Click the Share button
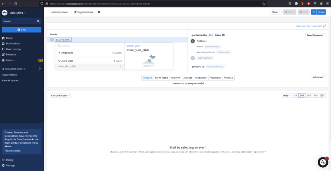Screen dimensions: 331x171 321,12
